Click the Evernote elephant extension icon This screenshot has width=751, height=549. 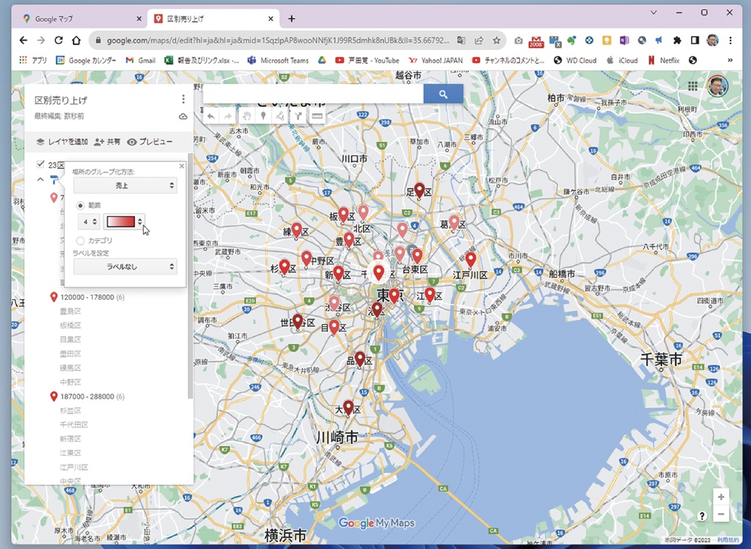(x=571, y=41)
